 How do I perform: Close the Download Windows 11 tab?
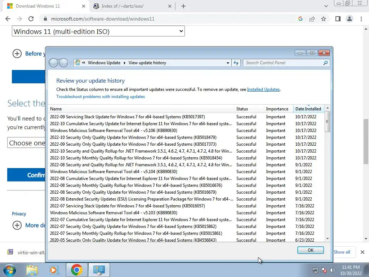84,6
